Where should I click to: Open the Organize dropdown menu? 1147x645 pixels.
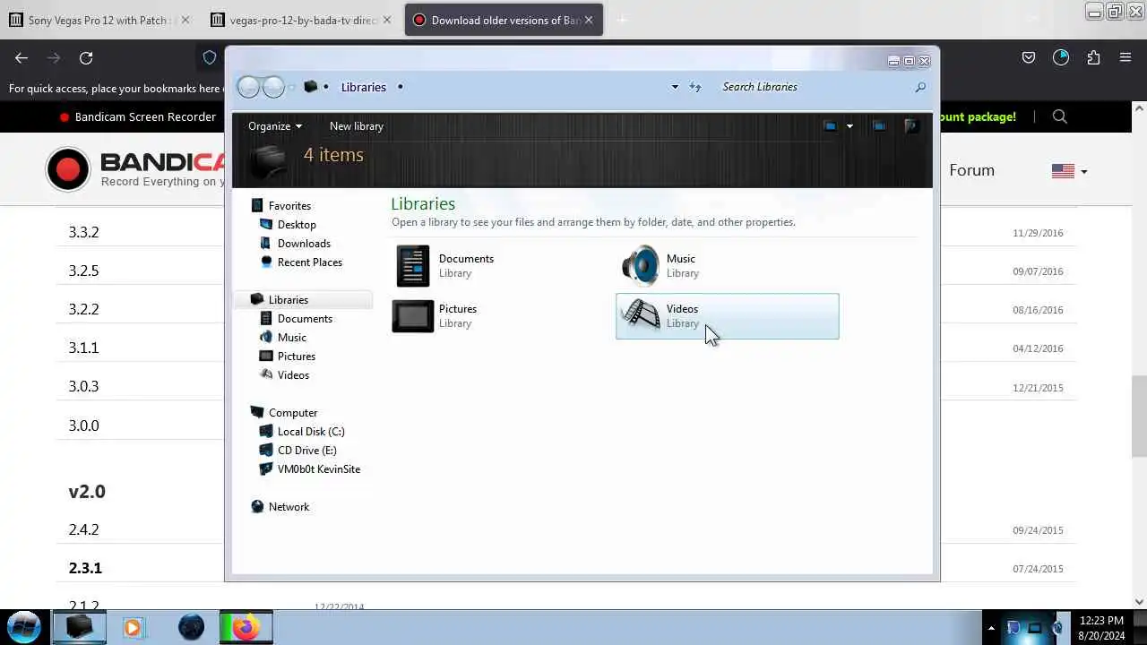coord(275,126)
